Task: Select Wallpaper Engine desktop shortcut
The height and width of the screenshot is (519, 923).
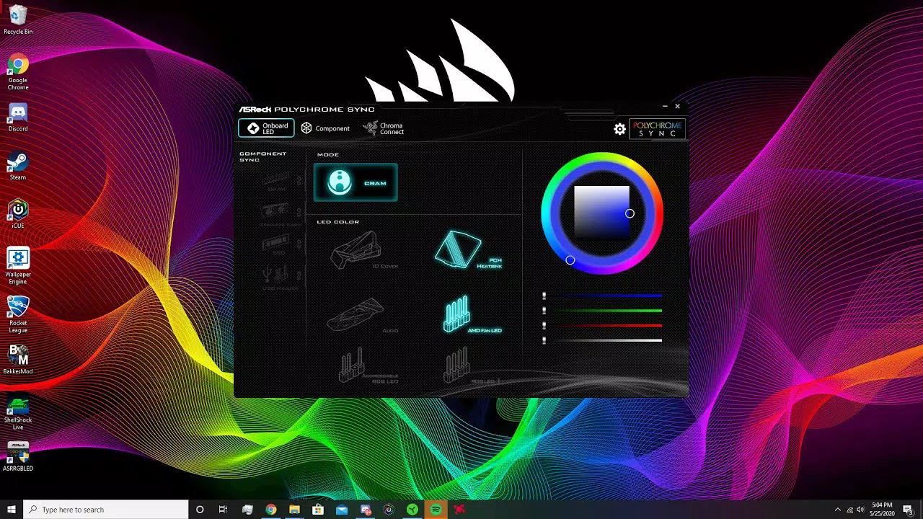Action: [x=18, y=266]
